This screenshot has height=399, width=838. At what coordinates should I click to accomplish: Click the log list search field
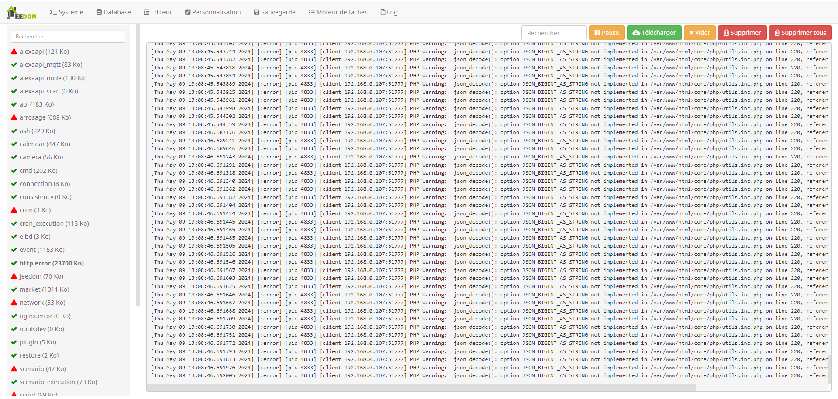tap(68, 36)
